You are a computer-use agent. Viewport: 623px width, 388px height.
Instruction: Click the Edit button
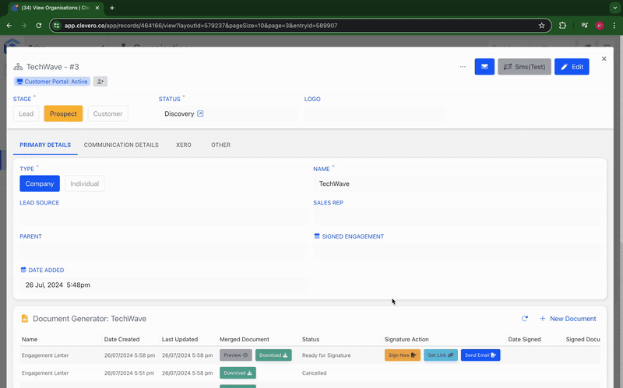click(x=572, y=67)
